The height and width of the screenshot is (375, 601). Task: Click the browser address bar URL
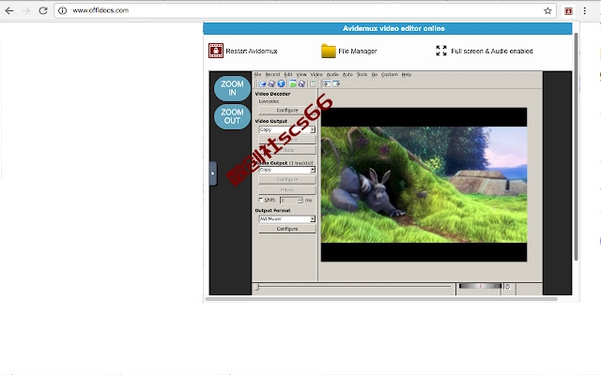[100, 10]
